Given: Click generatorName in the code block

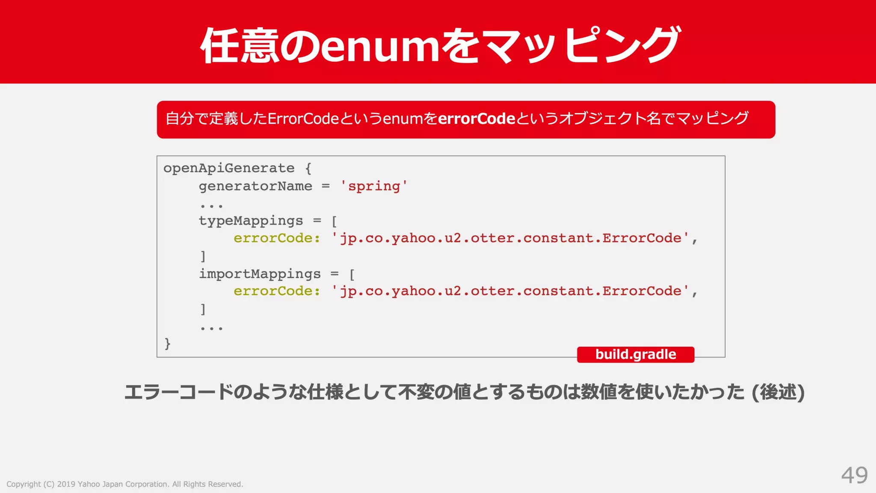Looking at the screenshot, I should 255,186.
